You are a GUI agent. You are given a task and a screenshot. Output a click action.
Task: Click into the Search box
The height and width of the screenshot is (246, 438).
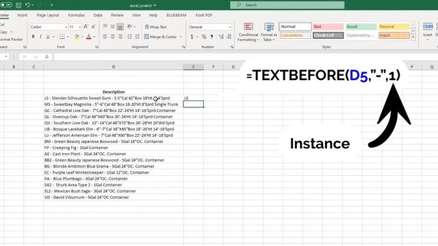pos(287,5)
